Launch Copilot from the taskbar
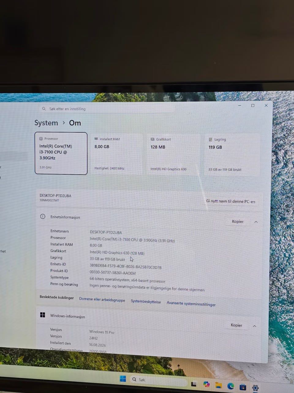294x393 pixels. pyautogui.click(x=206, y=384)
